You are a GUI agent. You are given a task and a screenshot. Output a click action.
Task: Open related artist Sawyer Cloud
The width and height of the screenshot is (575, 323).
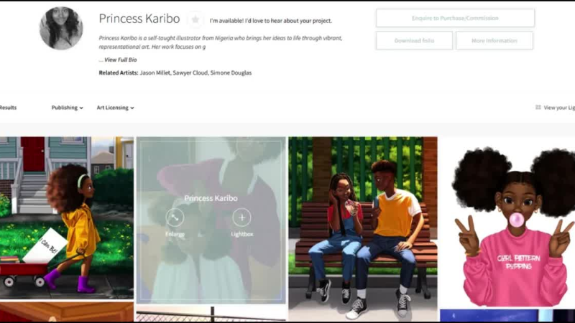tap(193, 72)
